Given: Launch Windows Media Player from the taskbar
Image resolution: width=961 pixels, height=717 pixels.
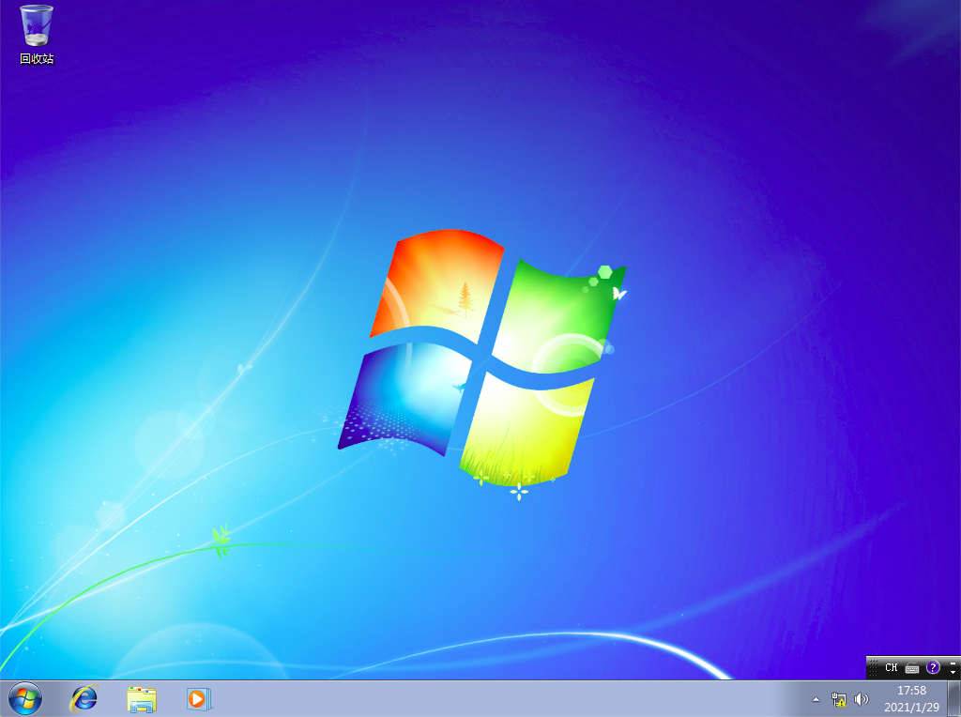Looking at the screenshot, I should pos(199,699).
